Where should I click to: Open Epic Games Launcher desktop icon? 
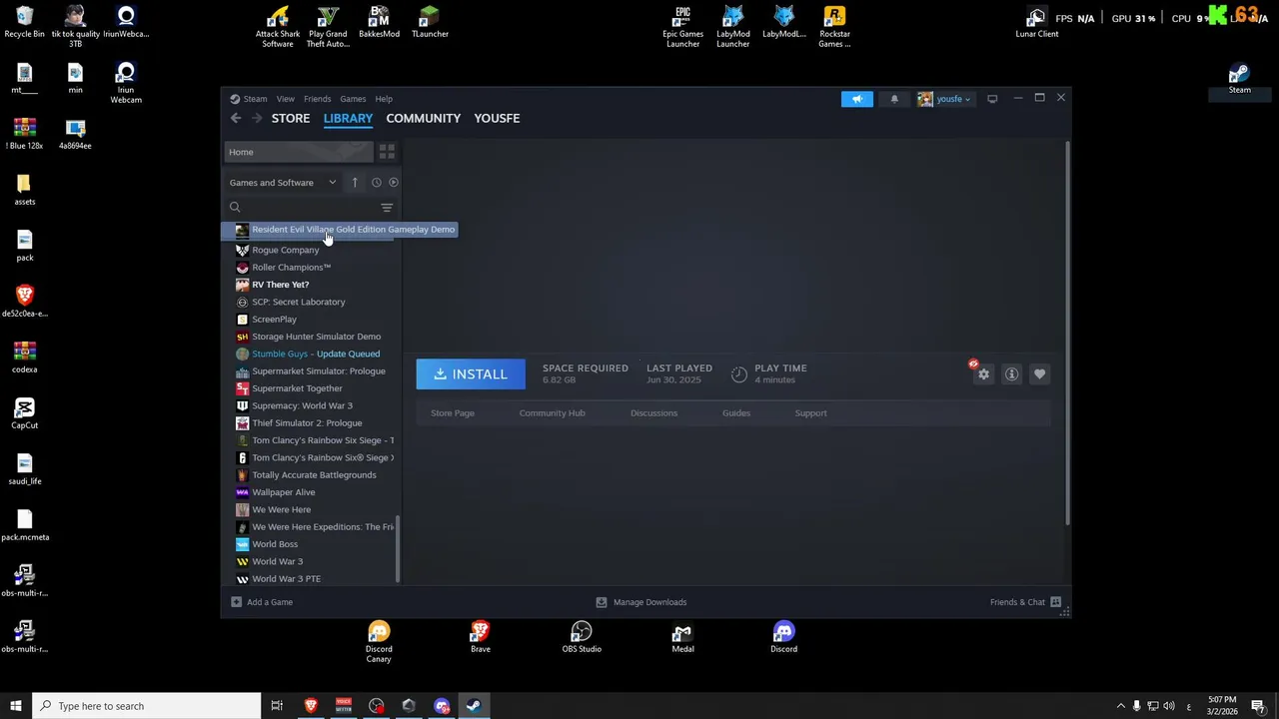click(682, 27)
